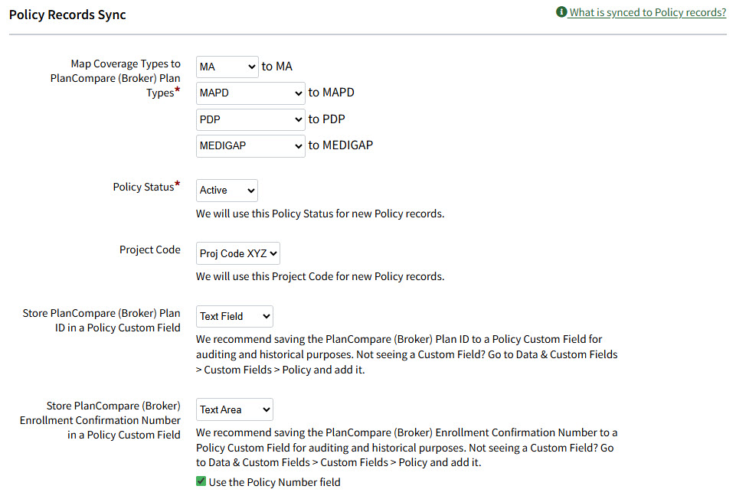Open the MAPD coverage type dropdown
Image resolution: width=736 pixels, height=499 pixels.
tap(250, 93)
